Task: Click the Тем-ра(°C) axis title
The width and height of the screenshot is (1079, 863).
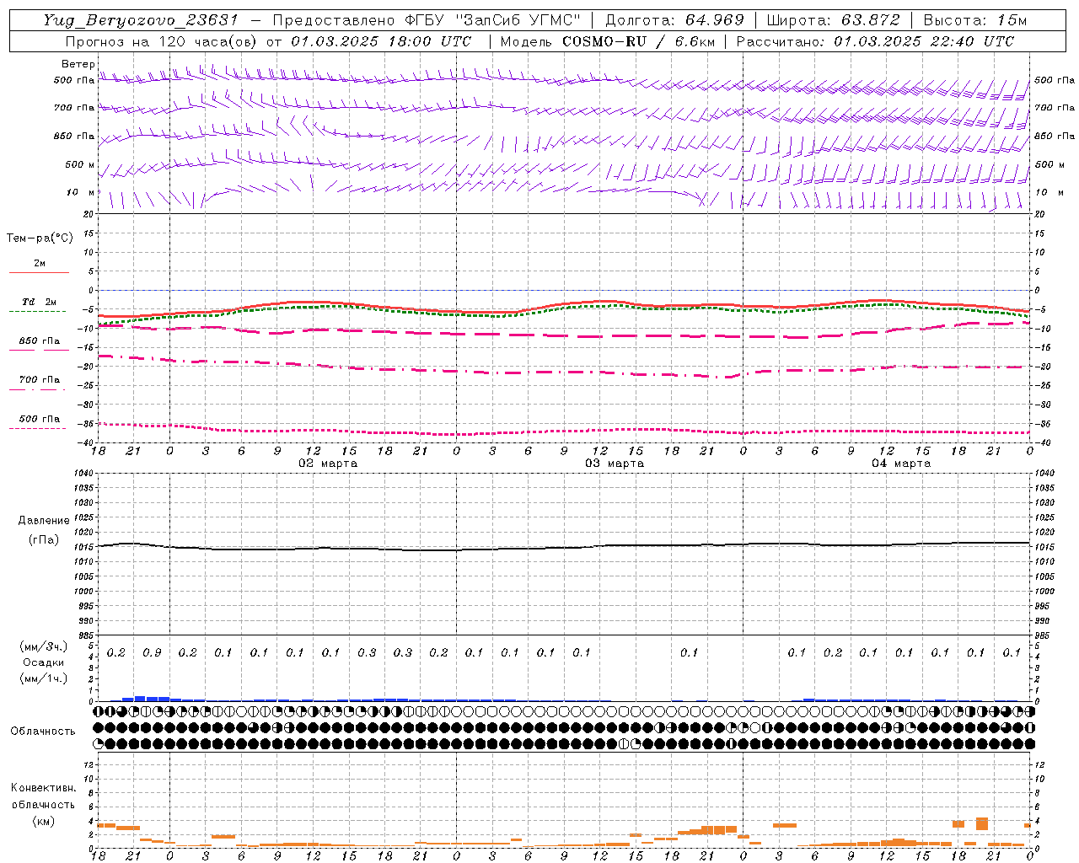Action: coord(40,239)
